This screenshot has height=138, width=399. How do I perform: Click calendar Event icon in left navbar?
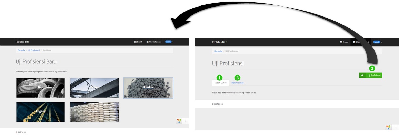click(135, 42)
